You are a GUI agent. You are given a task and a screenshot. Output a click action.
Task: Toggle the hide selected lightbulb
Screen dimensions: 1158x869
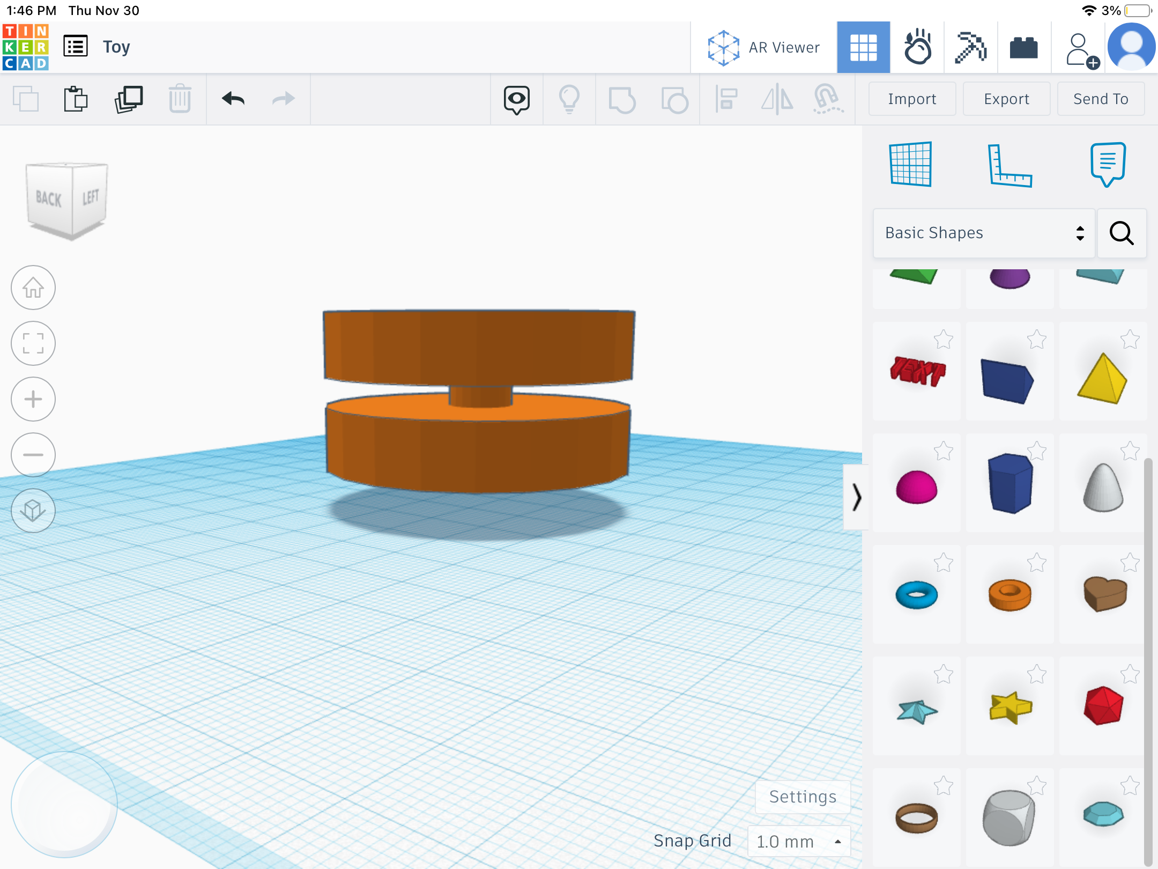pyautogui.click(x=569, y=100)
